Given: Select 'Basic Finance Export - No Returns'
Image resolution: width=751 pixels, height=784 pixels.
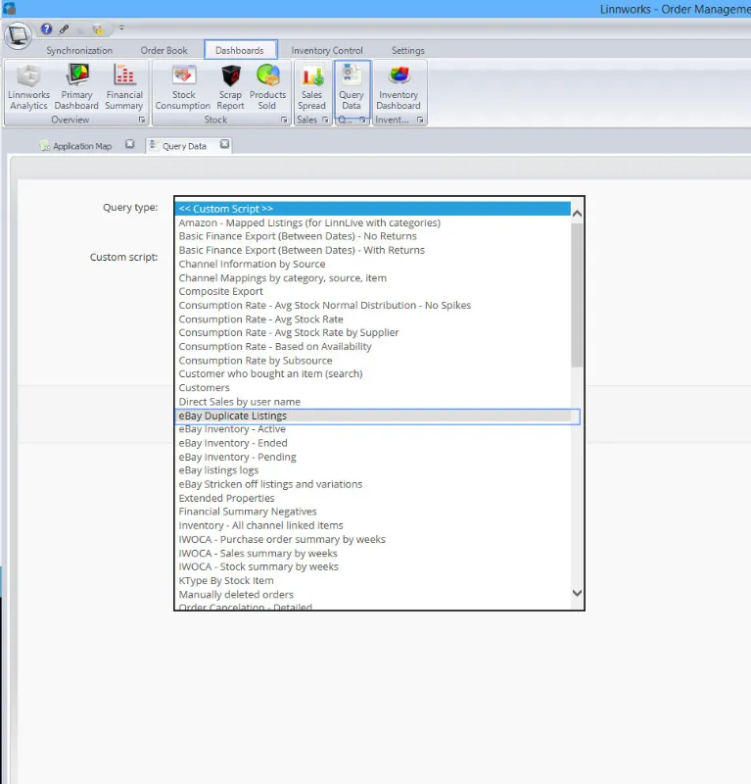Looking at the screenshot, I should [x=373, y=236].
